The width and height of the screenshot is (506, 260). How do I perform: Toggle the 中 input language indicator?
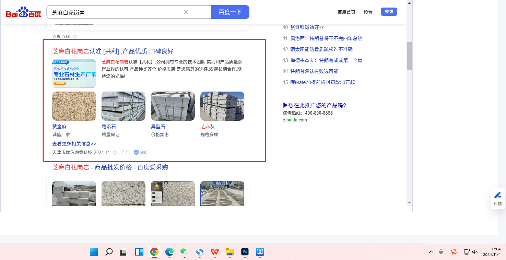[441, 252]
